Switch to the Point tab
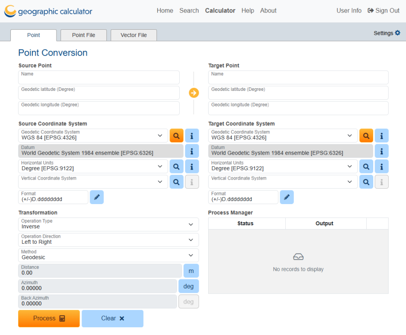This screenshot has width=406, height=335. (33, 35)
